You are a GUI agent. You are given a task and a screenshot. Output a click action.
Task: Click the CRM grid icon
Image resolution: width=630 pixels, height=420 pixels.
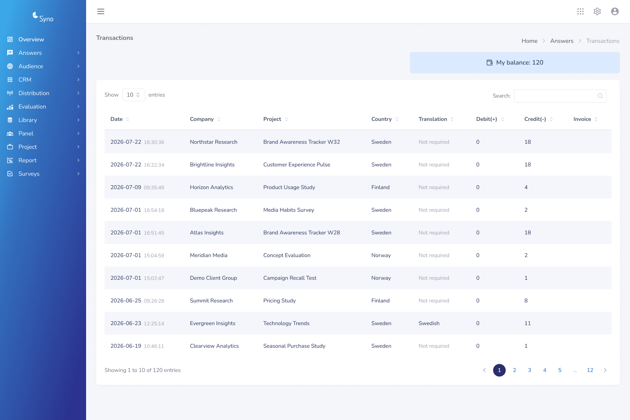[x=10, y=80]
